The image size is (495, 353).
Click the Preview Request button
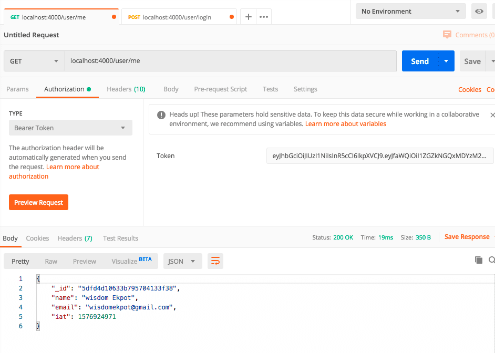coord(38,202)
